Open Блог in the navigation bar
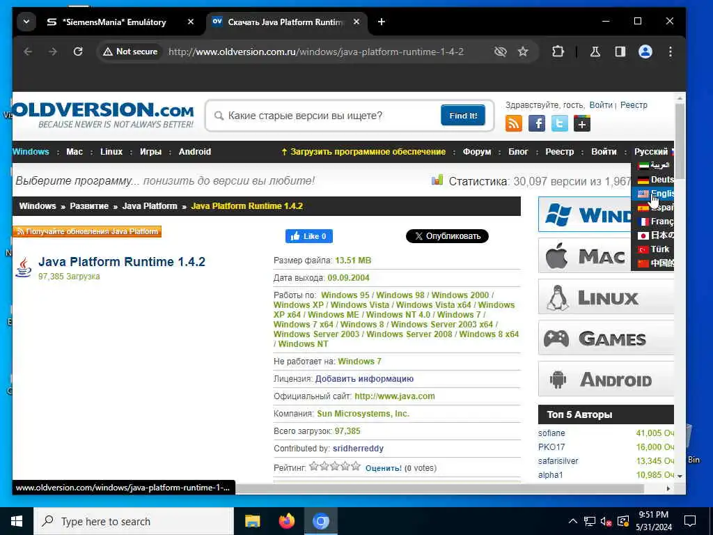Viewport: 713px width, 535px height. coord(518,152)
